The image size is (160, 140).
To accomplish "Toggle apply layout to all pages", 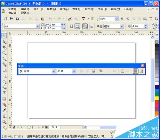I will 85,26.
